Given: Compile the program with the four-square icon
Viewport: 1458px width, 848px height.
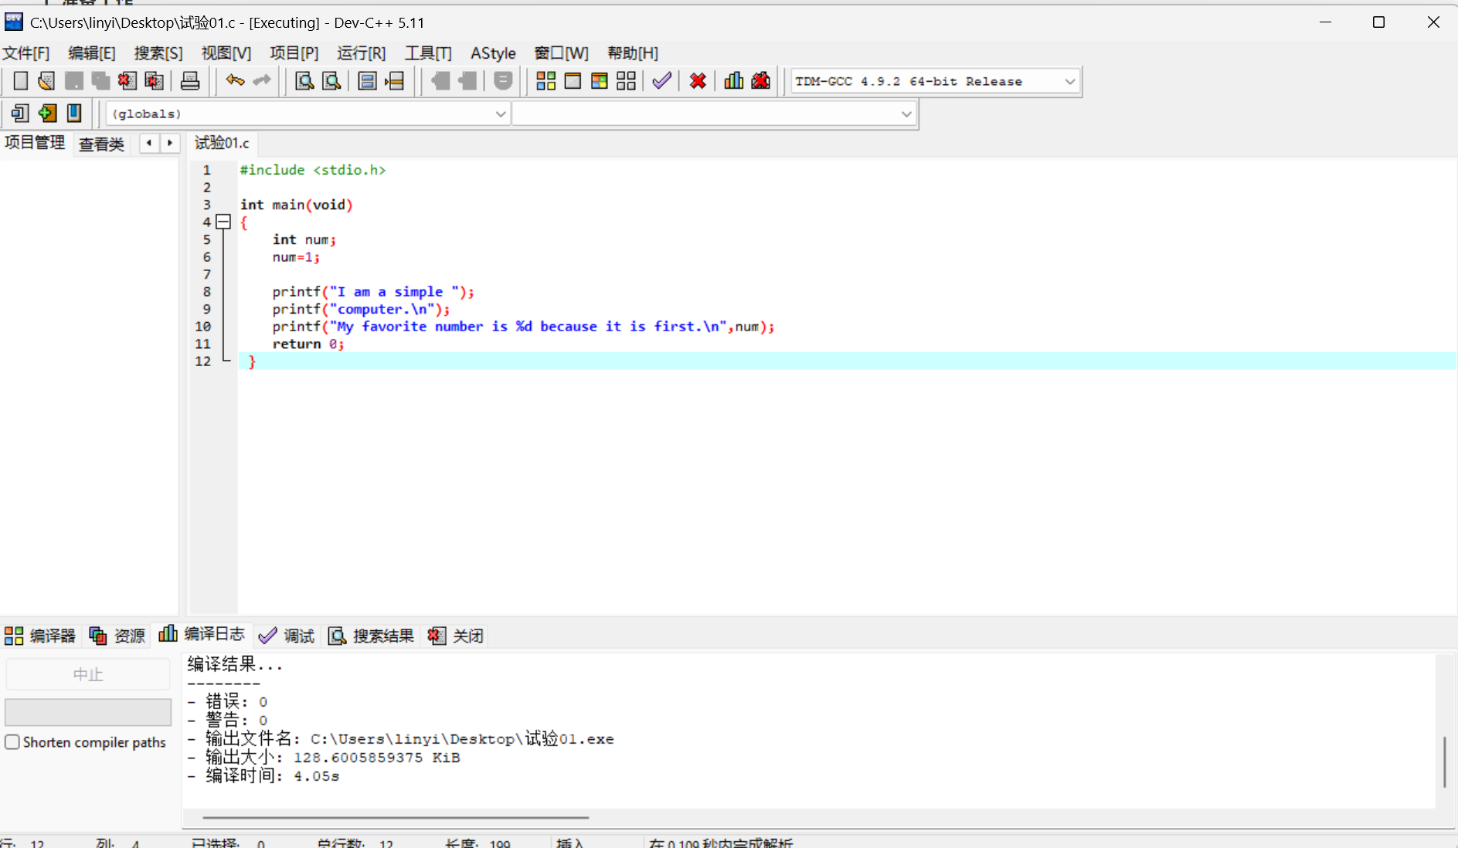Looking at the screenshot, I should coord(546,81).
